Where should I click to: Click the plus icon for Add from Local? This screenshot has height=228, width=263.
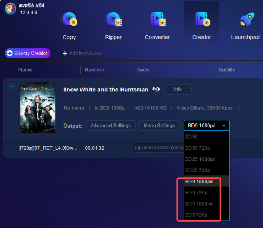pyautogui.click(x=65, y=53)
